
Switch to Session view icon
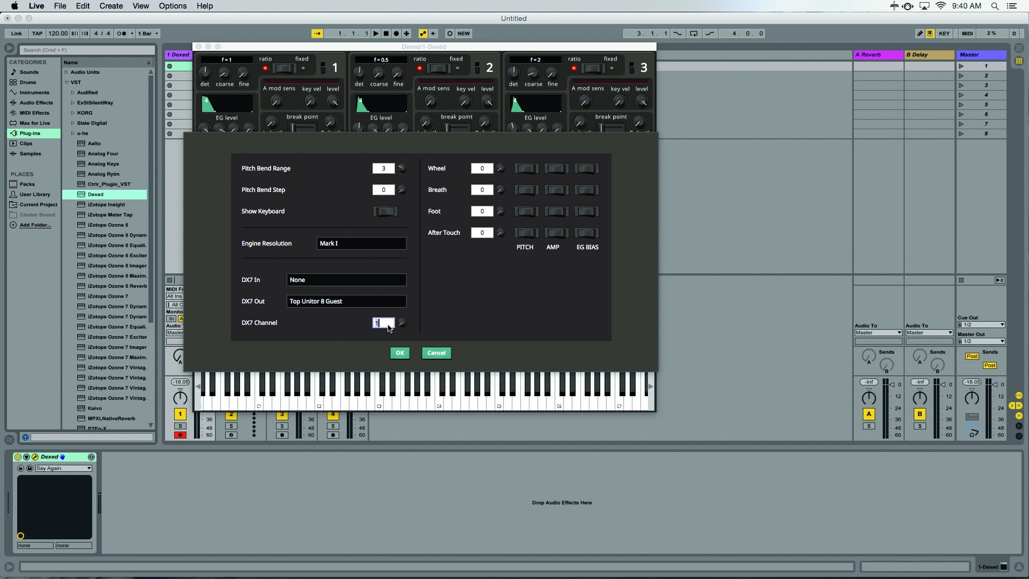(x=1019, y=61)
